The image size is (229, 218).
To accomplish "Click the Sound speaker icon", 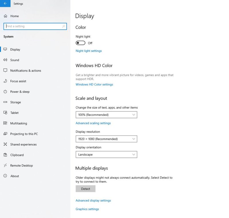I will 6,60.
